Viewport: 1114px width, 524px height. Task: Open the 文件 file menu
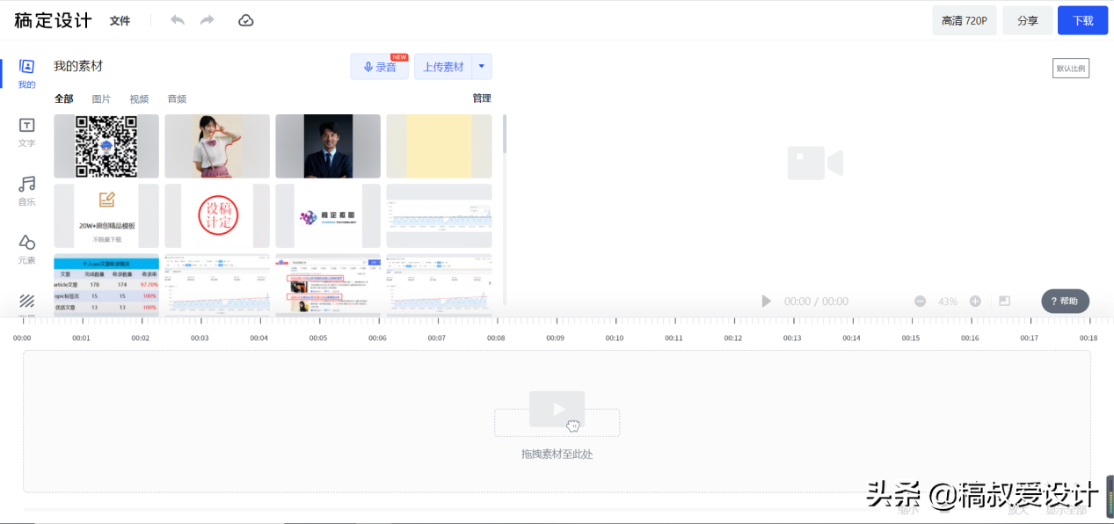pyautogui.click(x=120, y=19)
